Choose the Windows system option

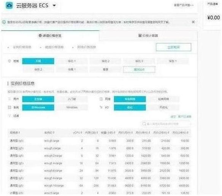click(x=72, y=107)
